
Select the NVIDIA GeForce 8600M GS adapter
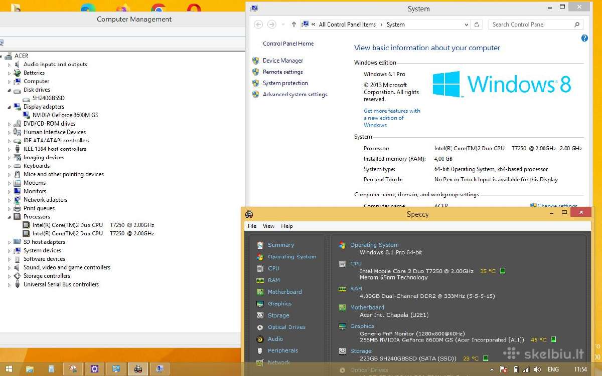click(x=65, y=115)
